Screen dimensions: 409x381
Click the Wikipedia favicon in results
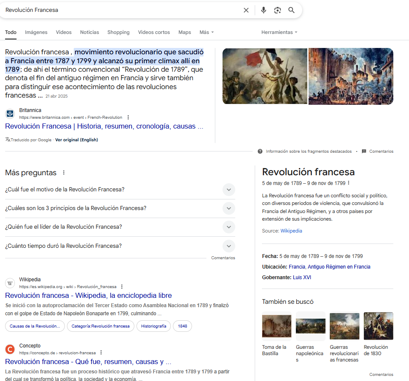click(10, 283)
